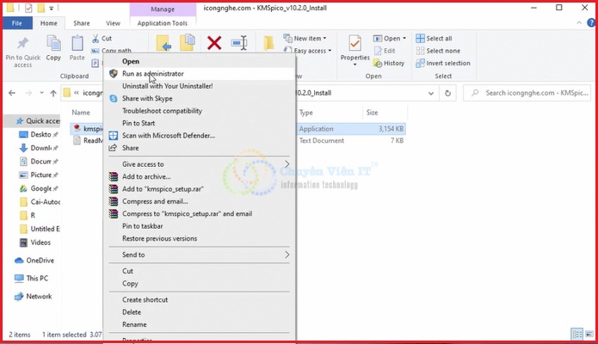The height and width of the screenshot is (344, 598).
Task: Open the Application Tools tab
Action: (163, 23)
